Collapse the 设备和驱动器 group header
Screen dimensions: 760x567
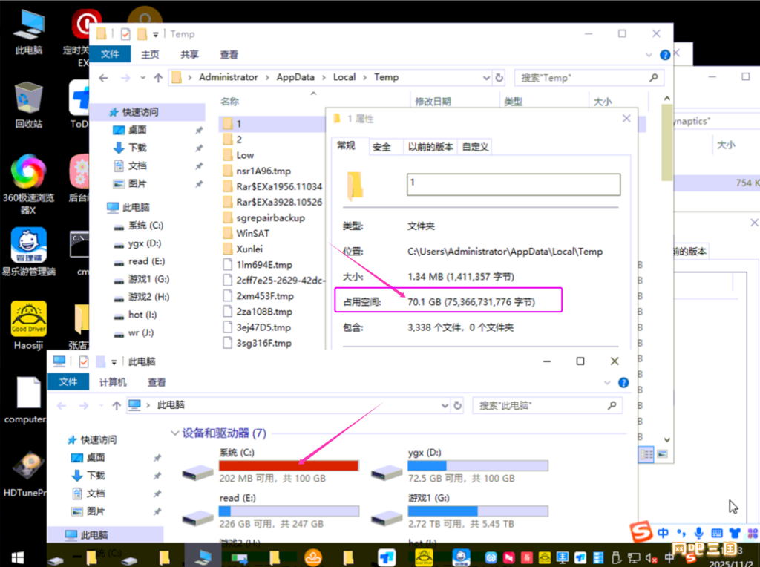pyautogui.click(x=175, y=433)
